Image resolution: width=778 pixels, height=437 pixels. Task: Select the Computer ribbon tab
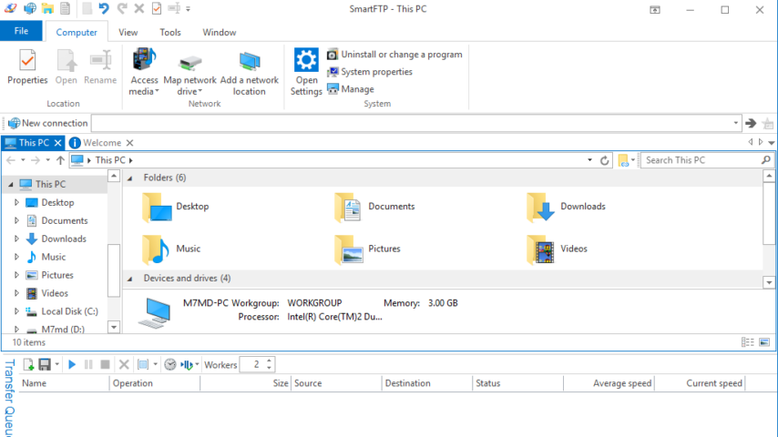[77, 32]
